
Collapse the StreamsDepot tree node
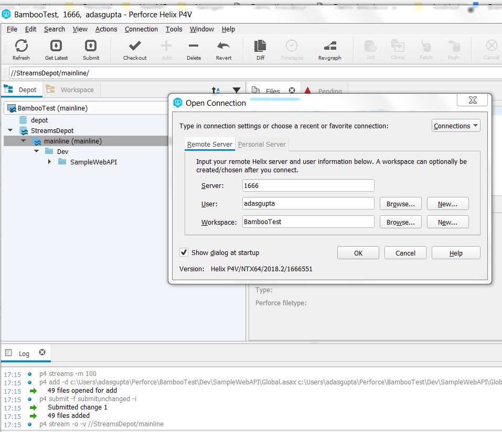pyautogui.click(x=10, y=130)
